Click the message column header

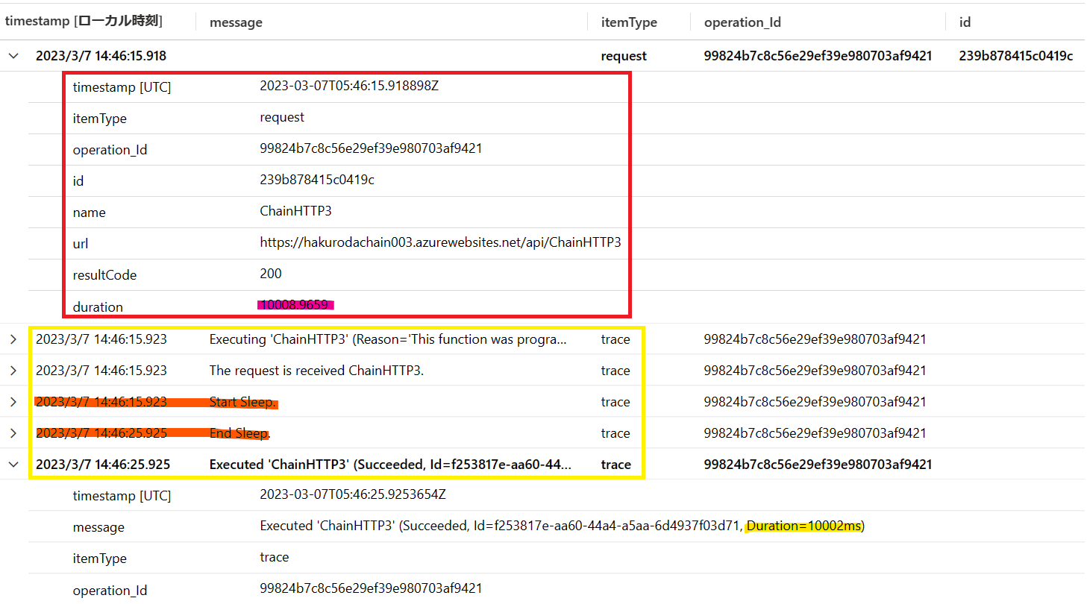236,22
